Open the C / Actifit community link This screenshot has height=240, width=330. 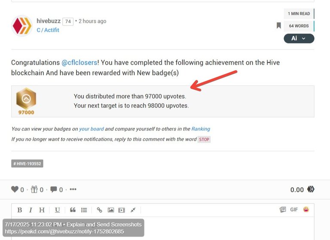48,30
